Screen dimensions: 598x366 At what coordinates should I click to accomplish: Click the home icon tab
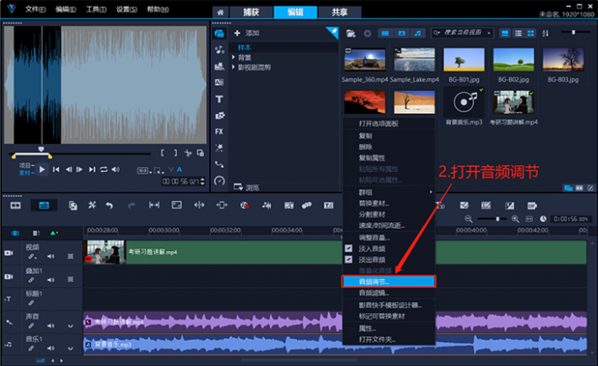[220, 11]
